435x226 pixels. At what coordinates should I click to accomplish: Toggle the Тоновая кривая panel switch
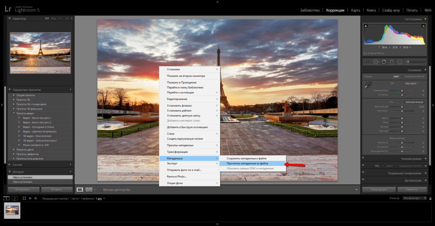363,158
